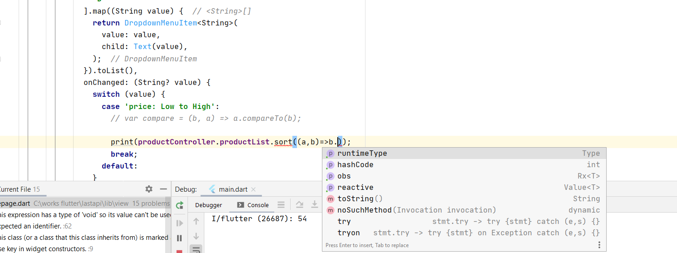This screenshot has width=677, height=253.
Task: Pause the running program
Action: pyautogui.click(x=179, y=238)
